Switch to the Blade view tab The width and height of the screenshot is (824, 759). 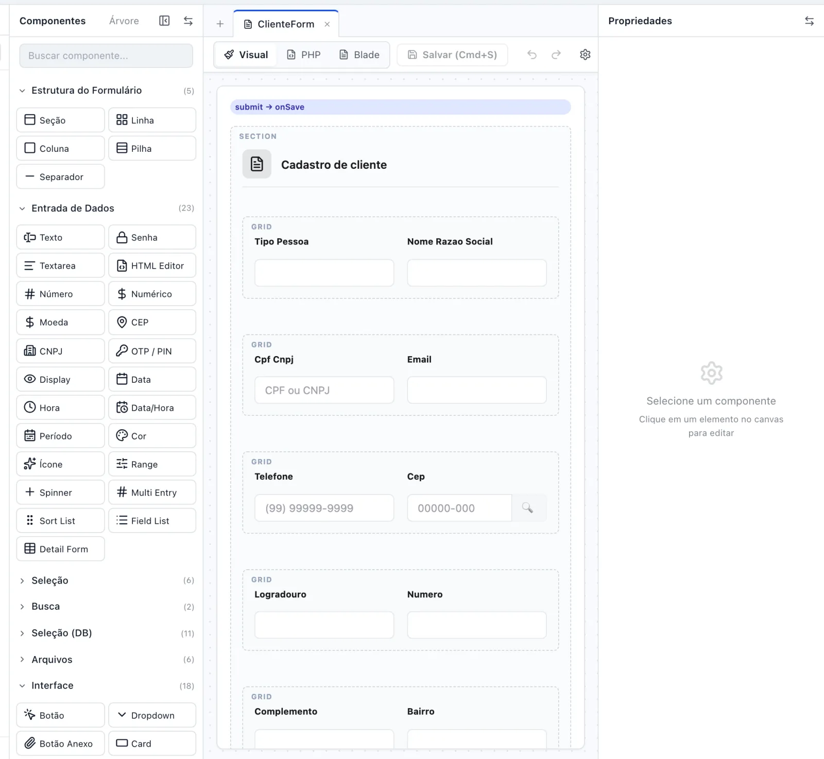359,55
